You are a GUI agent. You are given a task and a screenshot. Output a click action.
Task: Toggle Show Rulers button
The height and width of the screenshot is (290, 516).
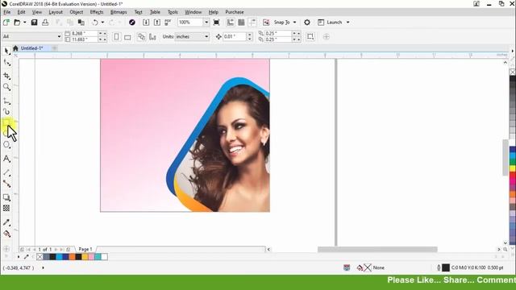click(231, 23)
